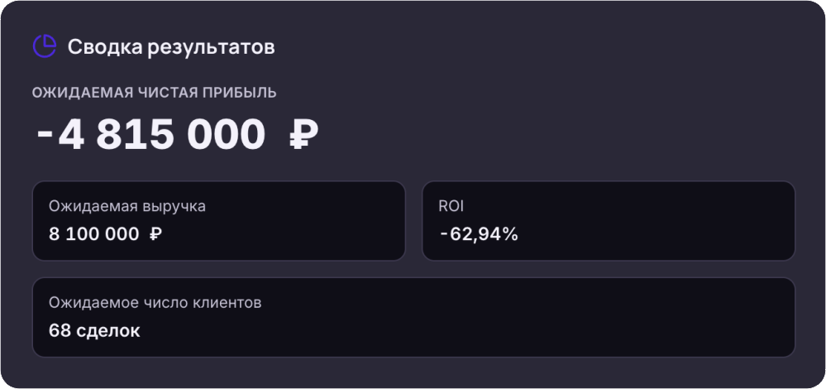Click the '000' digits ending the net profit
Viewport: 826px width, 389px height.
click(x=227, y=134)
